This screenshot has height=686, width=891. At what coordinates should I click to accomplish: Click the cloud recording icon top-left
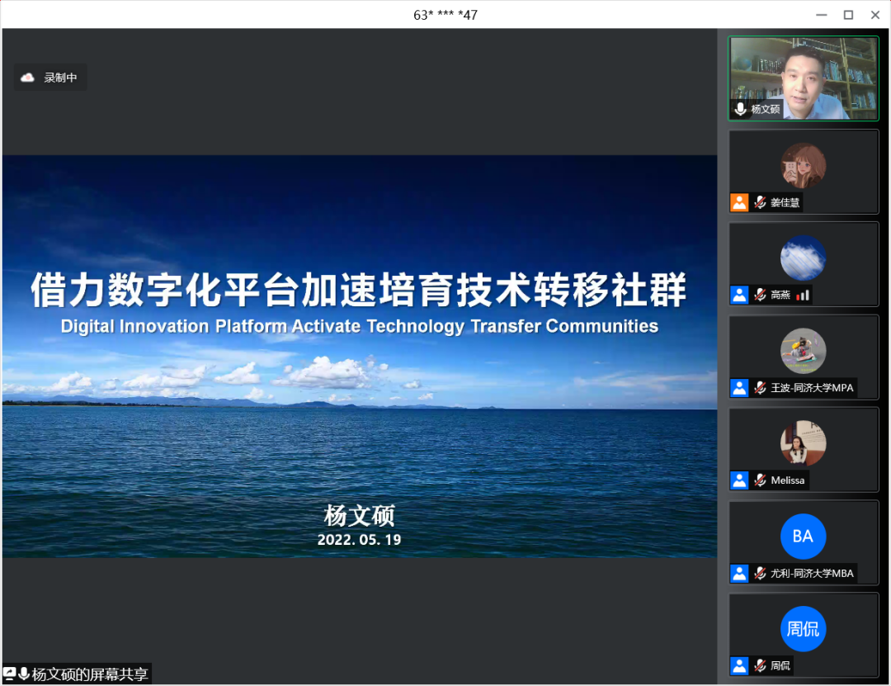click(27, 77)
